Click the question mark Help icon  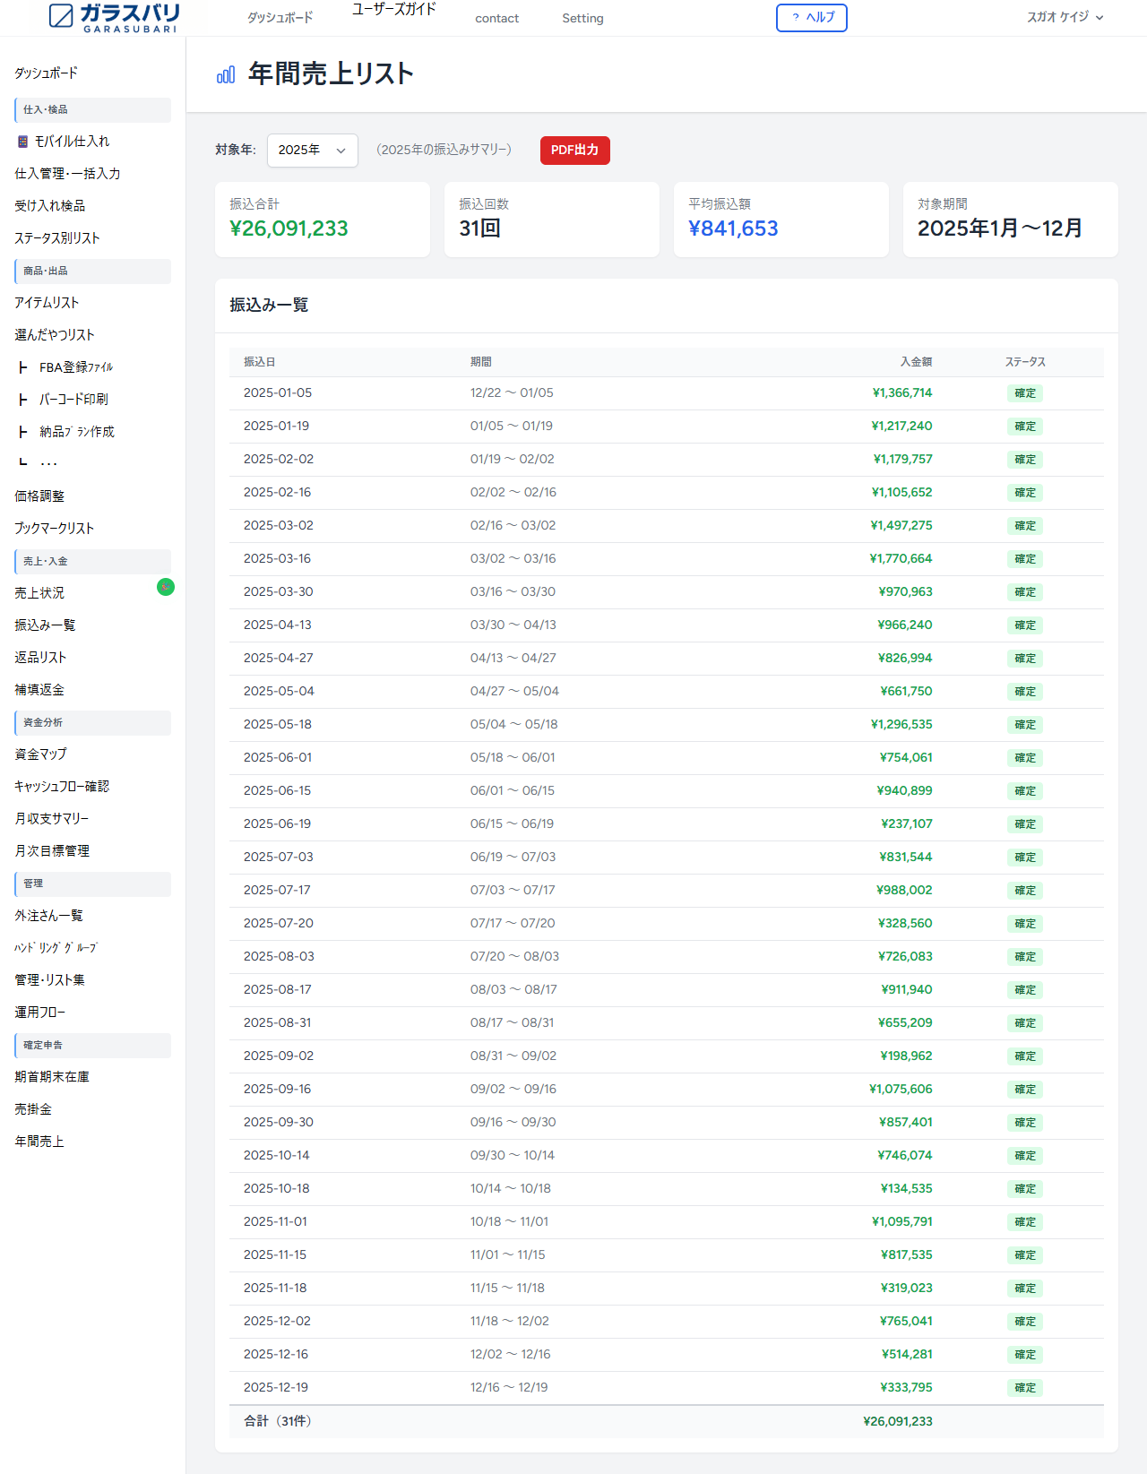point(795,18)
